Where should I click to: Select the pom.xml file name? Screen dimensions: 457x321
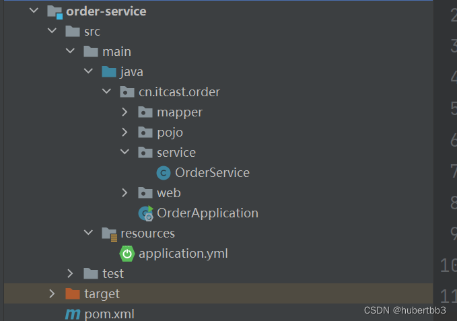109,314
